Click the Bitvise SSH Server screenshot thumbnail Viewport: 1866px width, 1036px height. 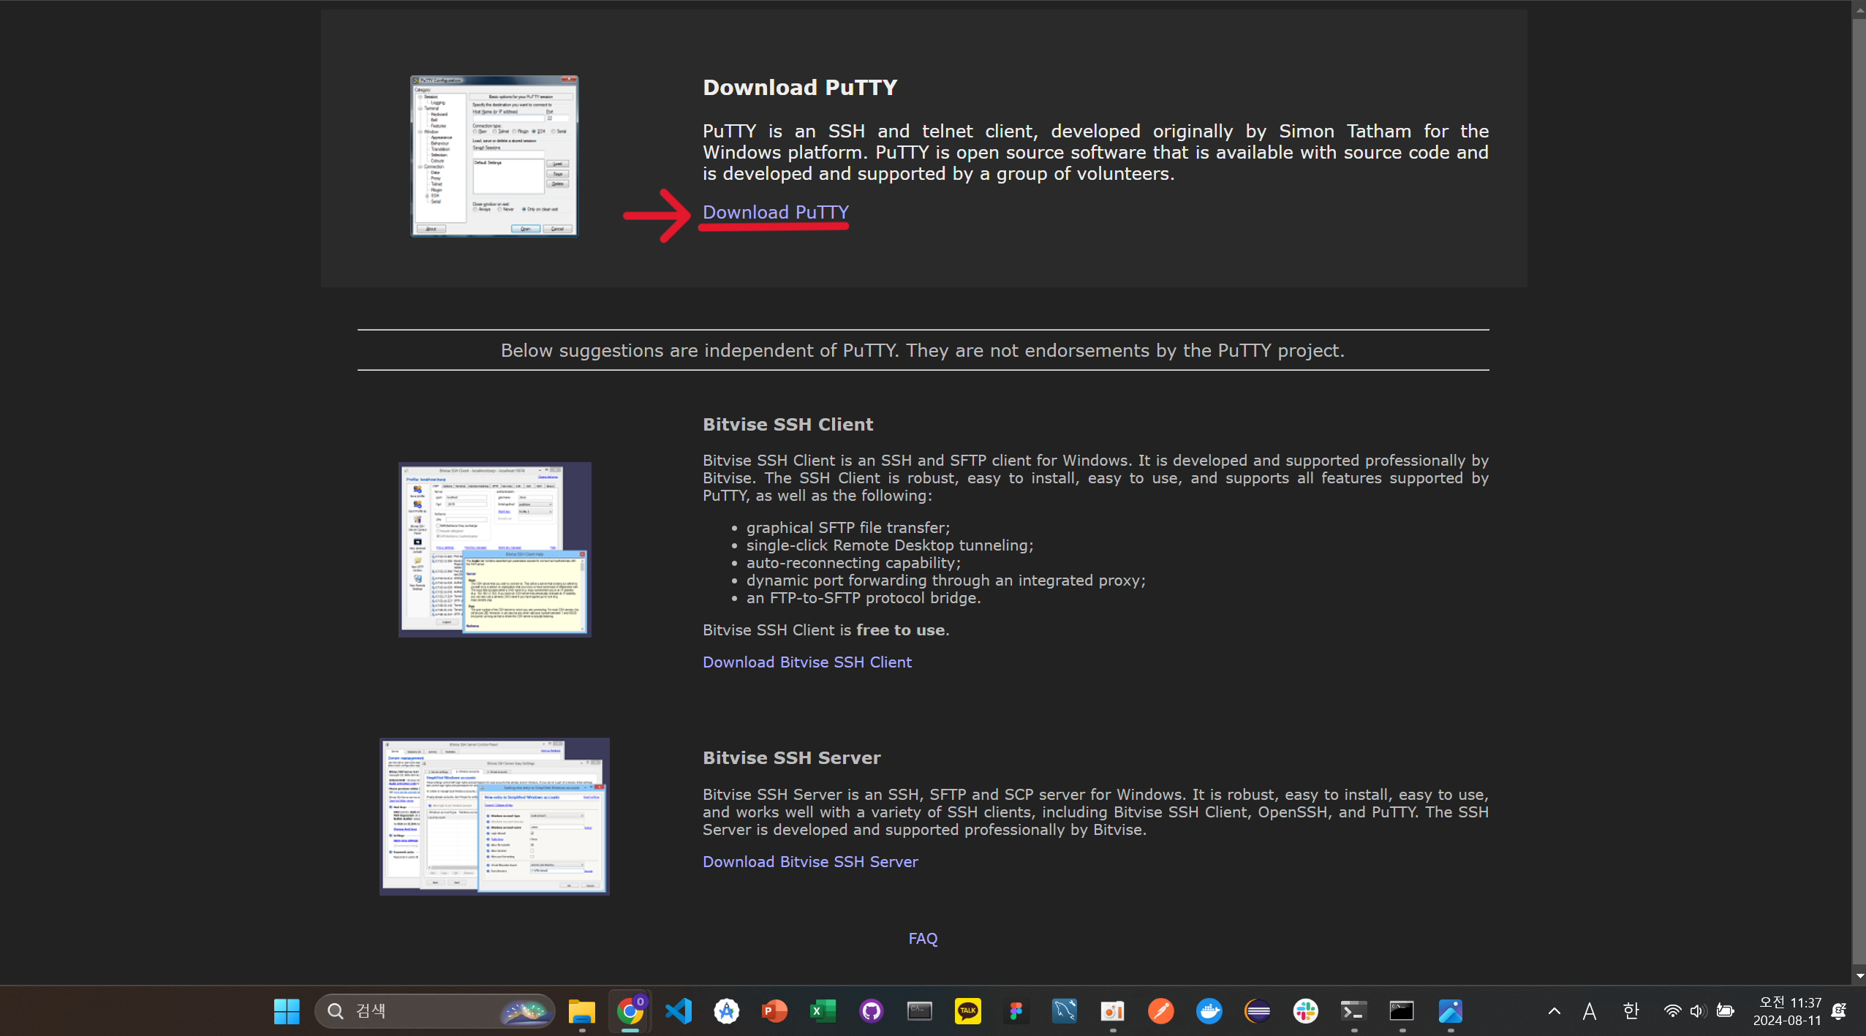click(494, 816)
